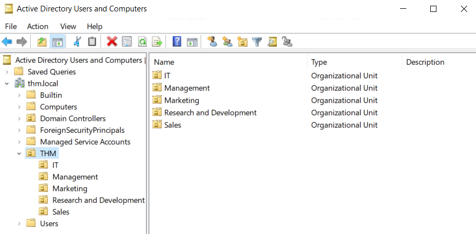Open Properties from the toolbar
This screenshot has height=234, width=476.
click(x=127, y=42)
